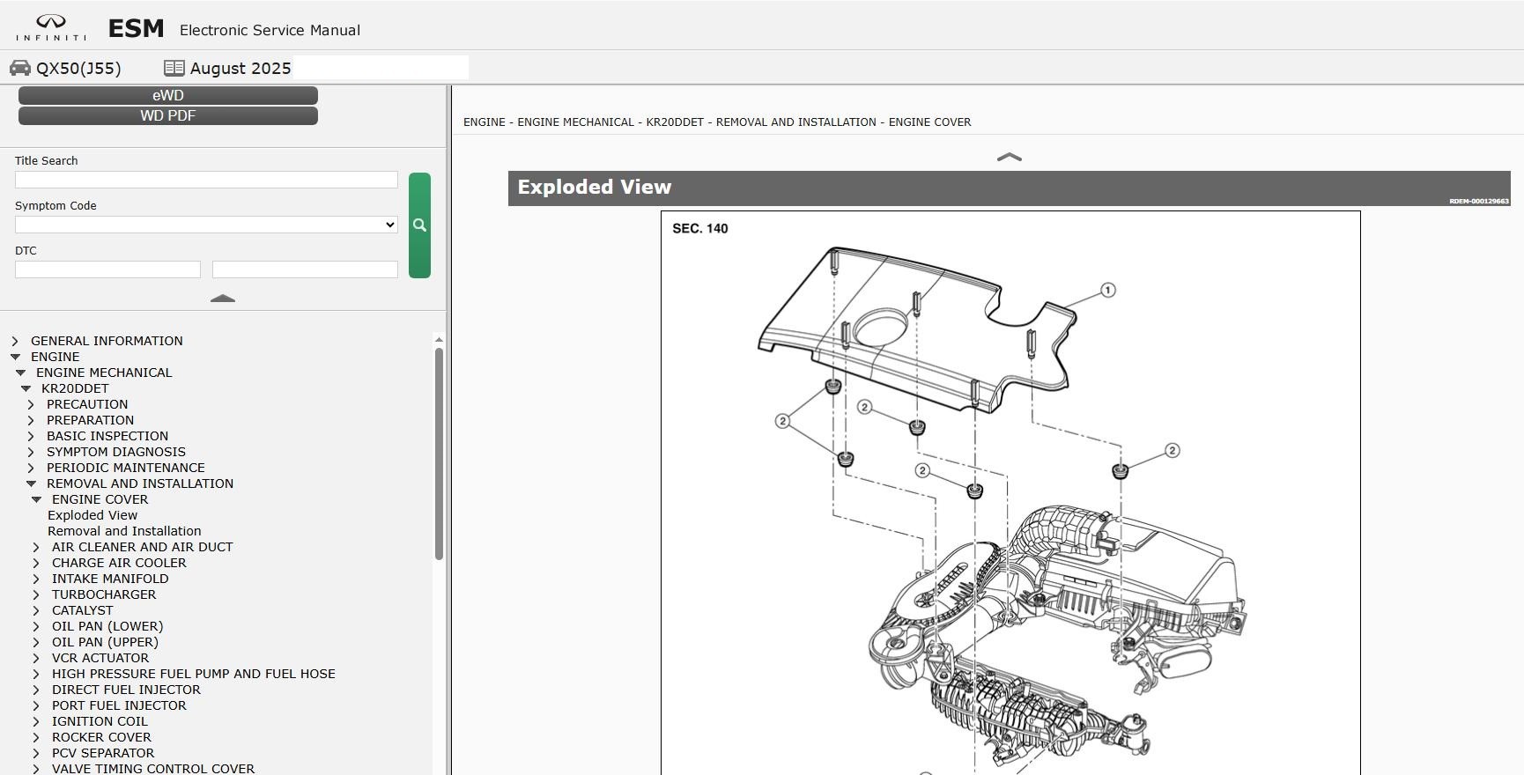The width and height of the screenshot is (1524, 775).
Task: Collapse the ENGINE COVER tree node
Action: pos(36,499)
